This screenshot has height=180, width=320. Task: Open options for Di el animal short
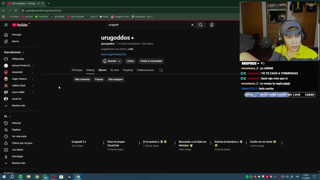coord(175,143)
